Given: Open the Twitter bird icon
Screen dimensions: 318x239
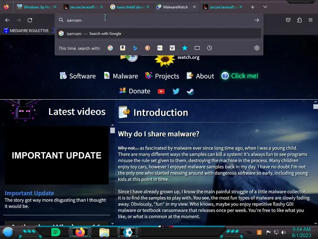Looking at the screenshot, I should [x=176, y=91].
